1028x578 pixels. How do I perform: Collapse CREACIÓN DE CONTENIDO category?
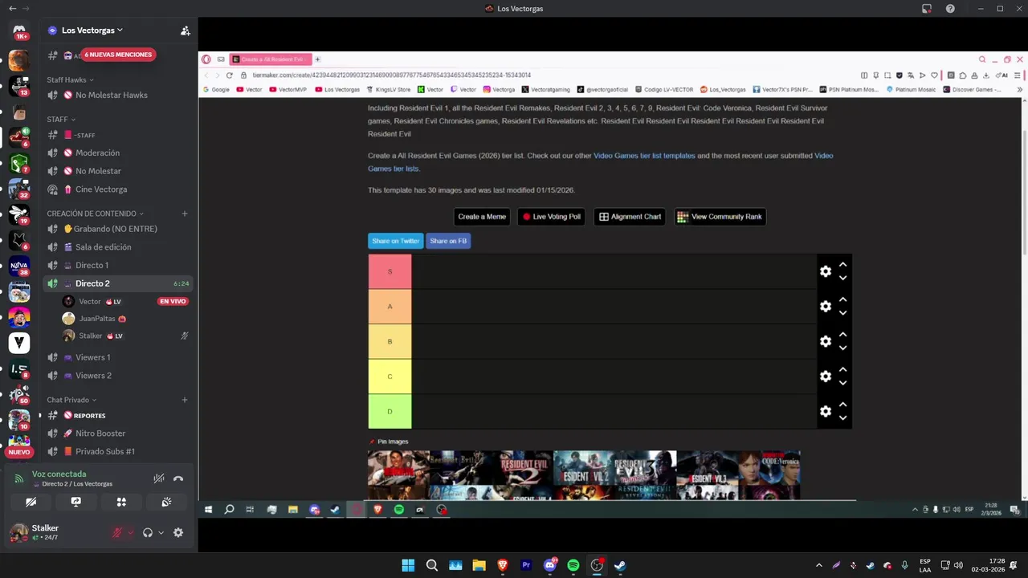pos(95,214)
